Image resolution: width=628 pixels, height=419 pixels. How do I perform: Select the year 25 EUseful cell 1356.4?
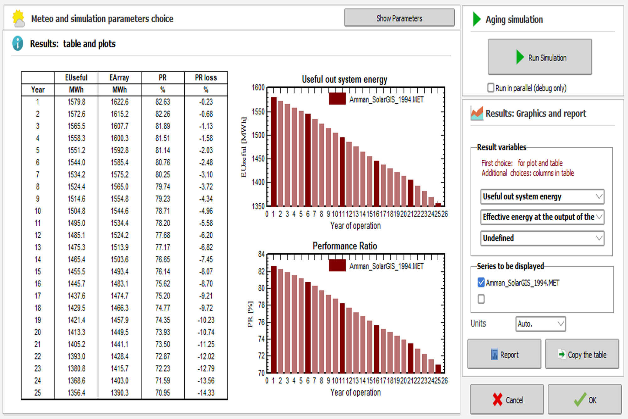click(x=76, y=393)
